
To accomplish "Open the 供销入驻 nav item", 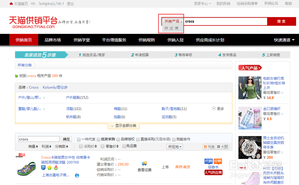I will (176, 40).
